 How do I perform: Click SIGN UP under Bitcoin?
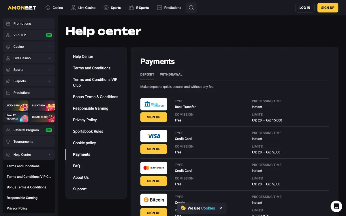[x=154, y=212]
